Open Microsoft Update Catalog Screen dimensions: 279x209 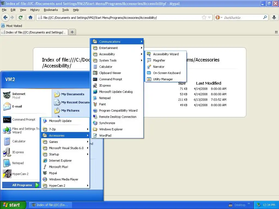pos(117,92)
